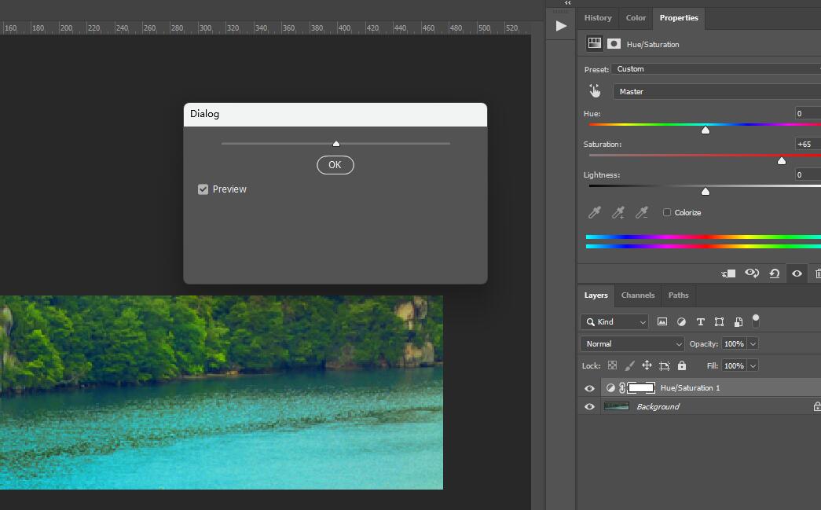821x510 pixels.
Task: Switch to the Channels tab
Action: pos(637,295)
